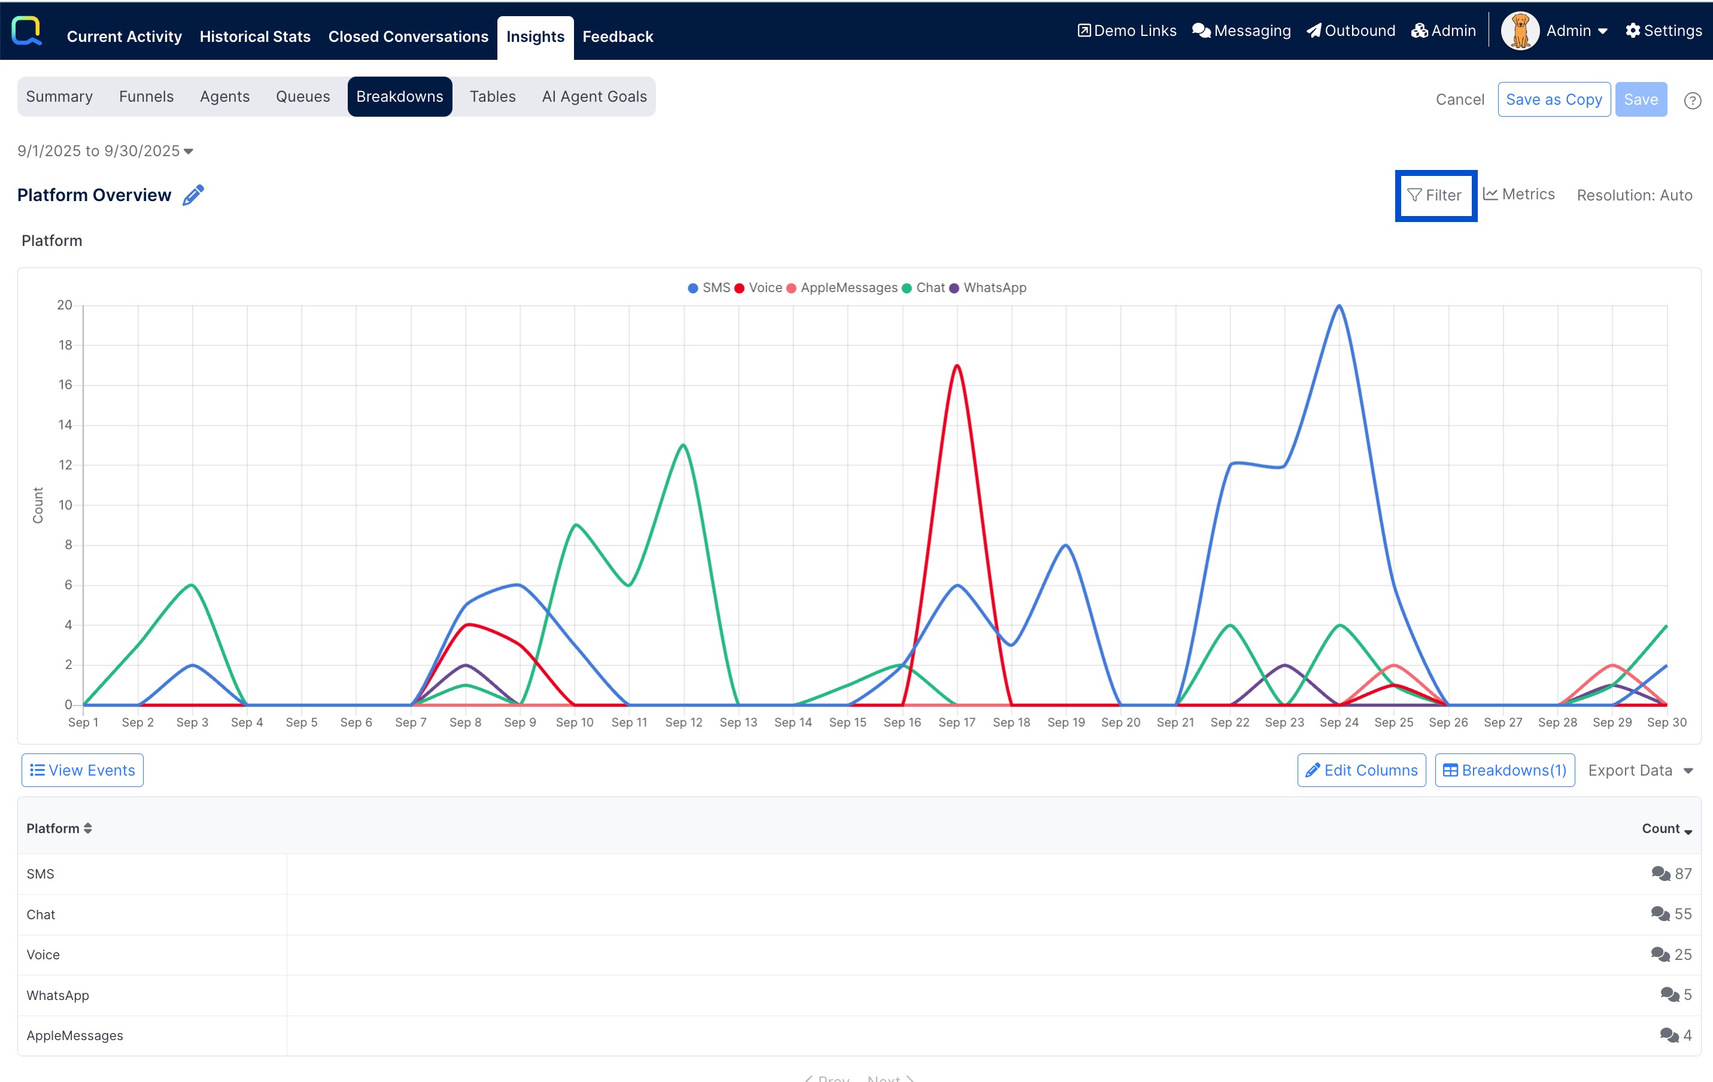Image resolution: width=1713 pixels, height=1082 pixels.
Task: Open the Outbound paper plane link
Action: (1314, 31)
